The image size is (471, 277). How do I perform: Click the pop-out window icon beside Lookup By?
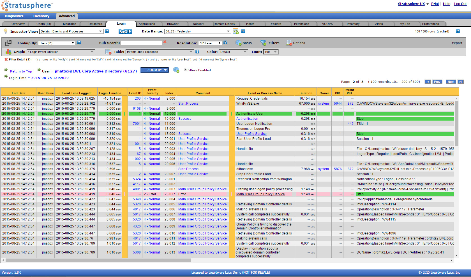pos(8,43)
